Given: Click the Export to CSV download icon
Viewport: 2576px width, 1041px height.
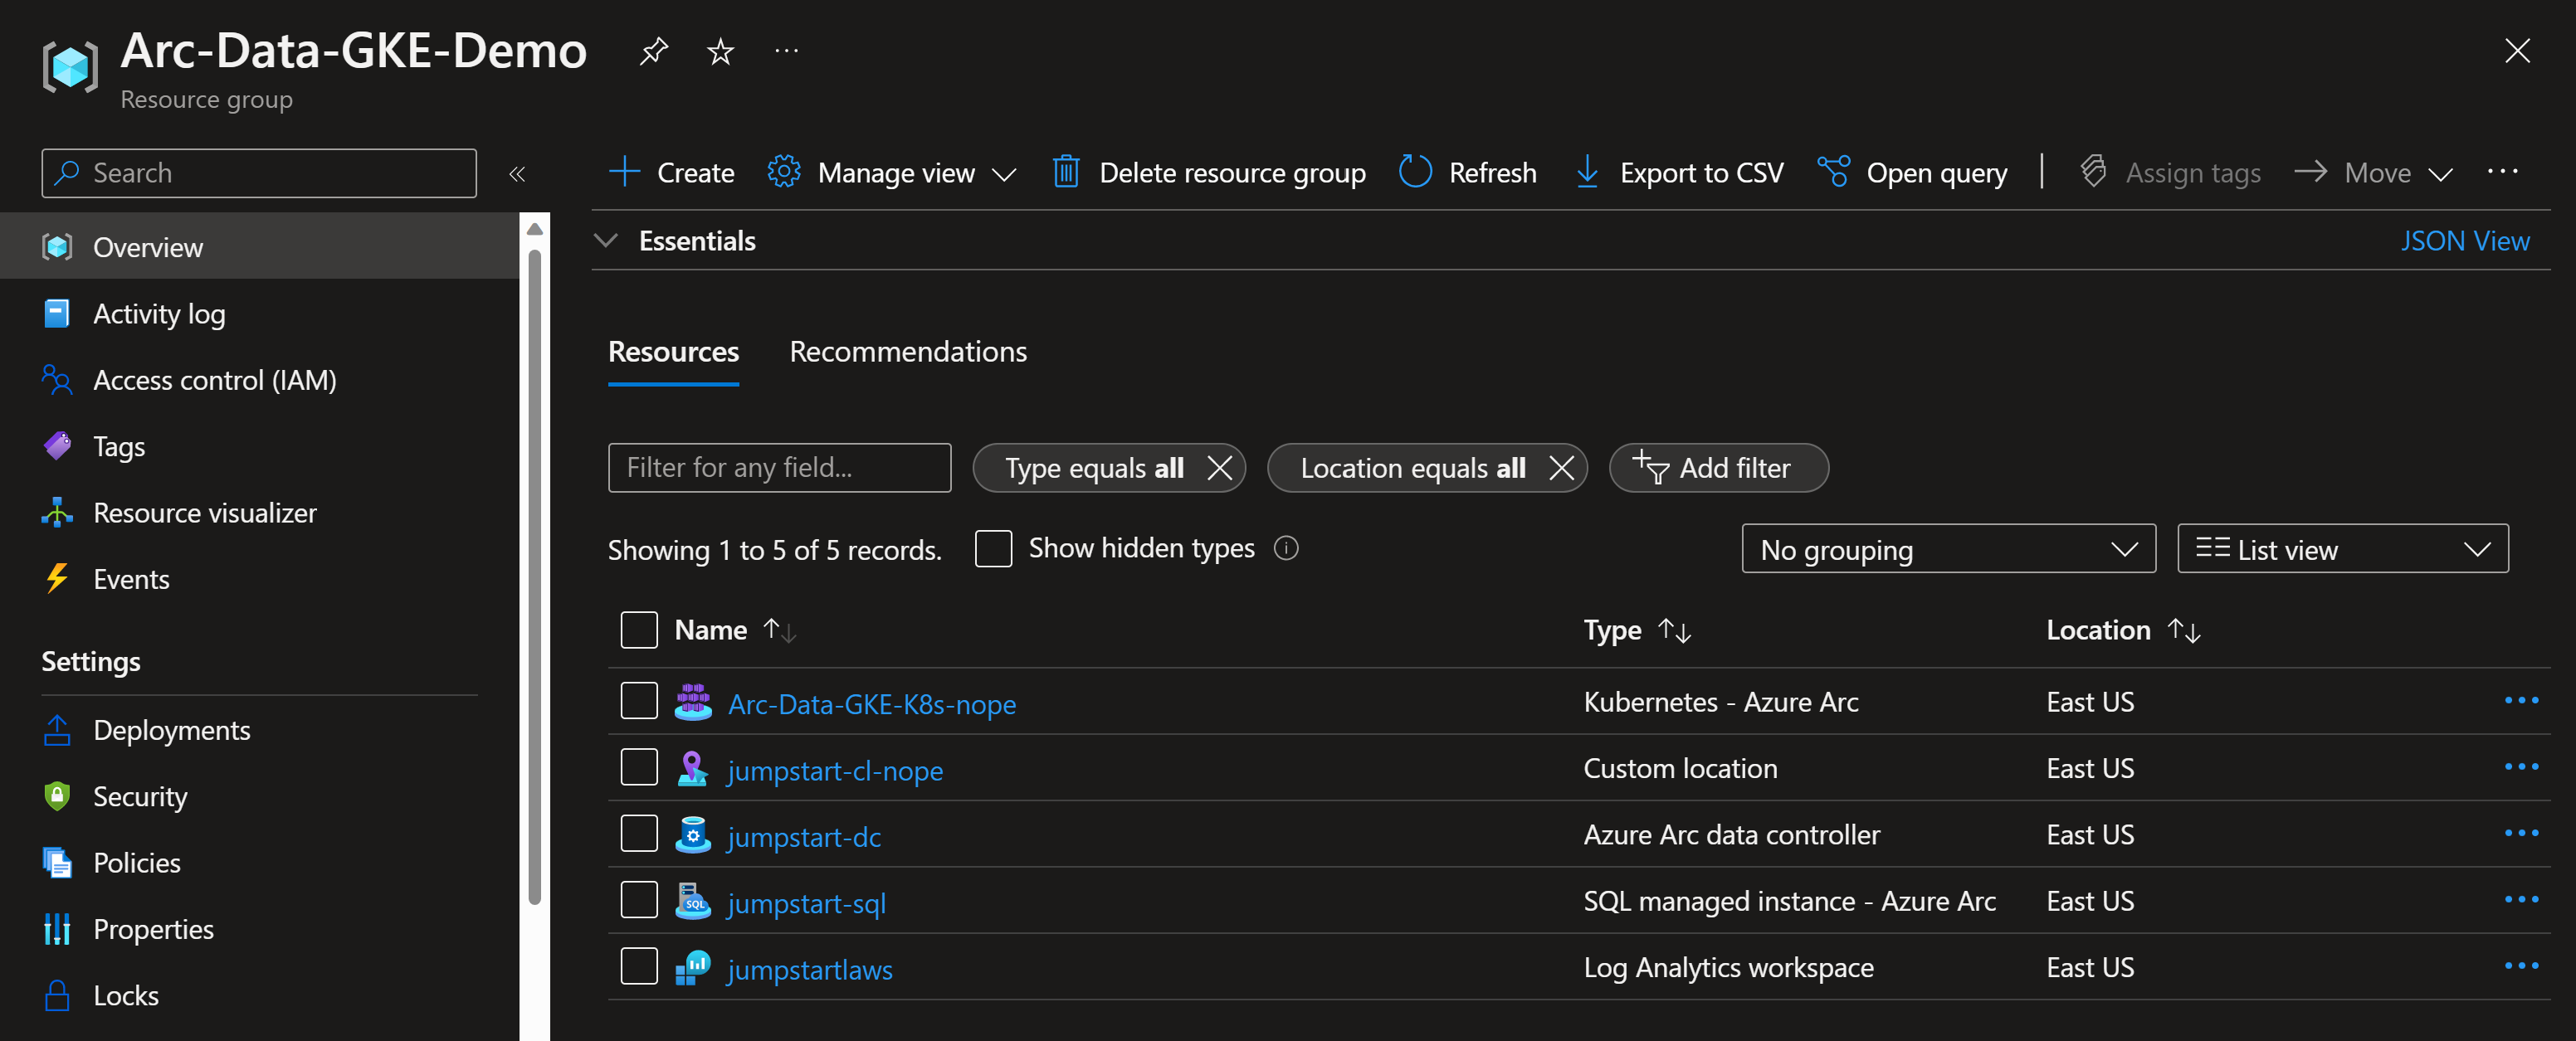Looking at the screenshot, I should pos(1586,172).
